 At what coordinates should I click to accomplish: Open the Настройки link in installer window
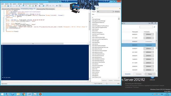(128, 74)
